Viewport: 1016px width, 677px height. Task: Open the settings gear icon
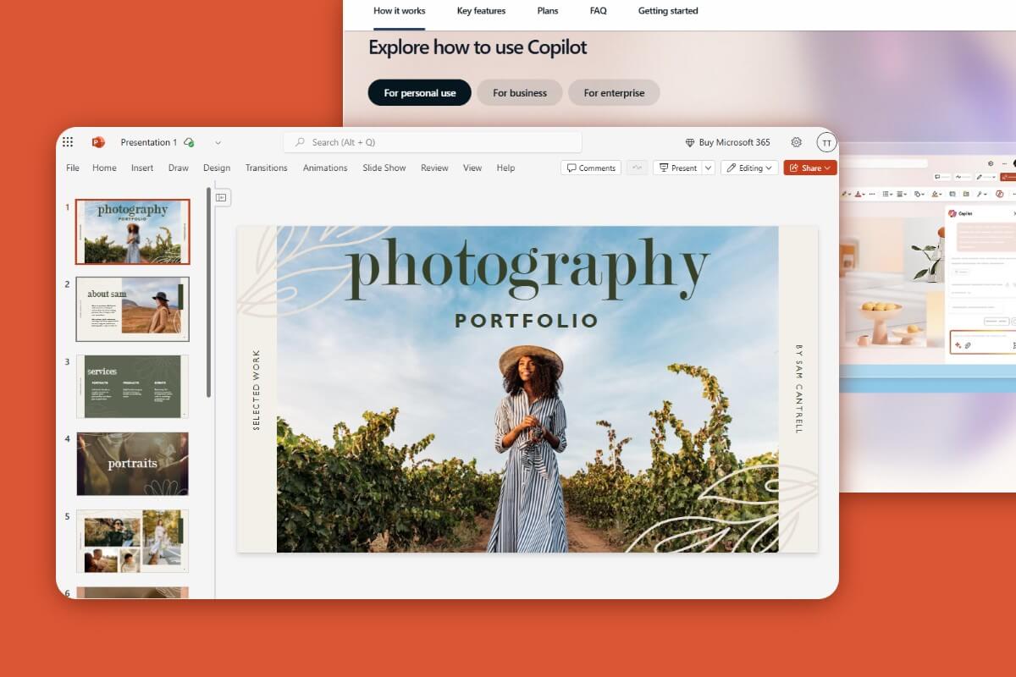pos(796,142)
